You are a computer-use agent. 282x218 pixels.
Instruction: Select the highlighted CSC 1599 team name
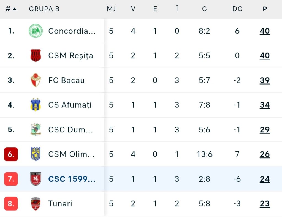pos(72,179)
